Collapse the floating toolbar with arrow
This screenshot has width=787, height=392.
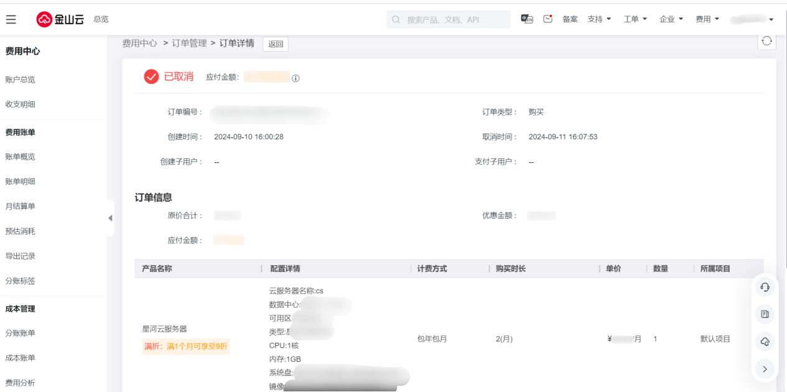pos(765,369)
